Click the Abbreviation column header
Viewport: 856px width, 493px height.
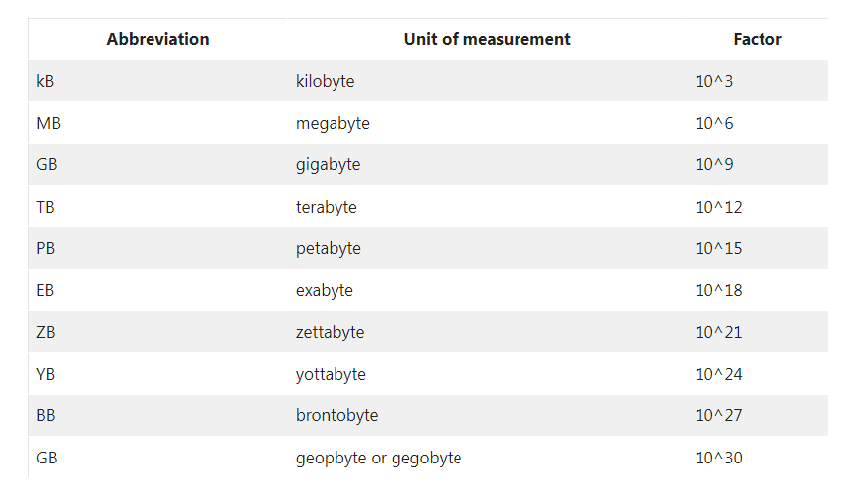157,39
